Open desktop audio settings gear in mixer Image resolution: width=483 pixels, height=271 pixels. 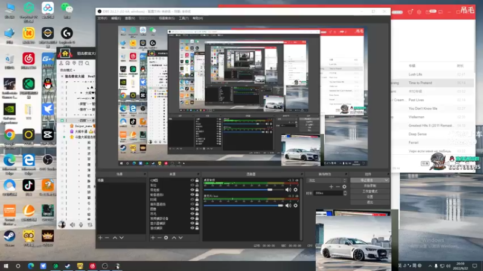pyautogui.click(x=295, y=190)
